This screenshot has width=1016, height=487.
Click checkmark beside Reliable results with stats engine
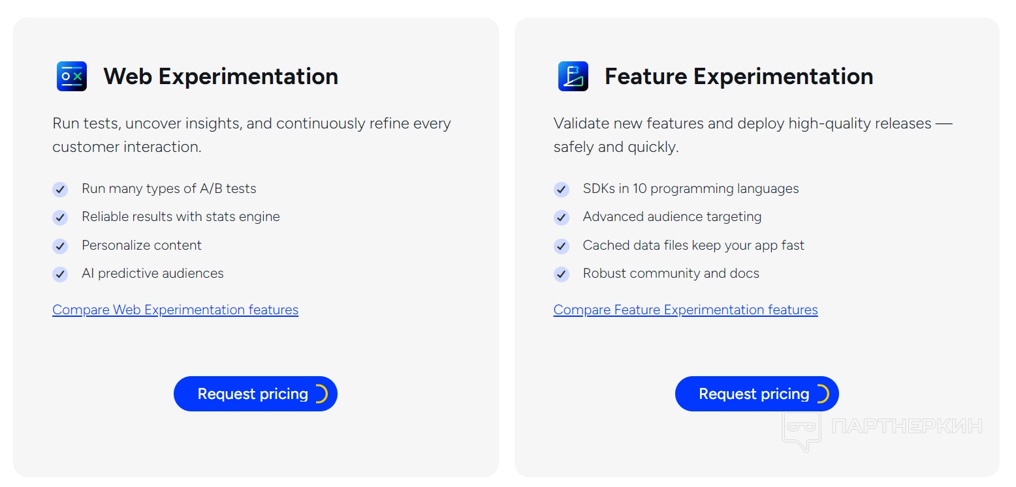60,218
